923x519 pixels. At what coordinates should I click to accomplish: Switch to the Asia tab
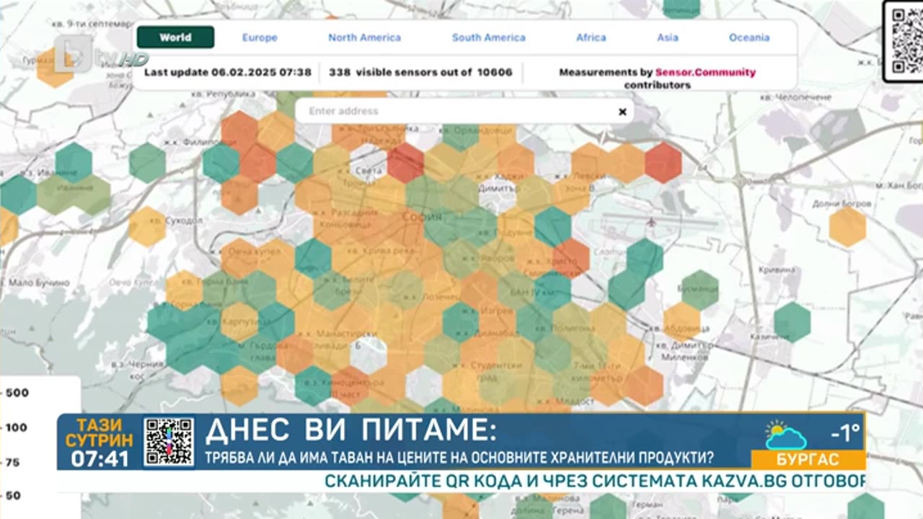(667, 37)
